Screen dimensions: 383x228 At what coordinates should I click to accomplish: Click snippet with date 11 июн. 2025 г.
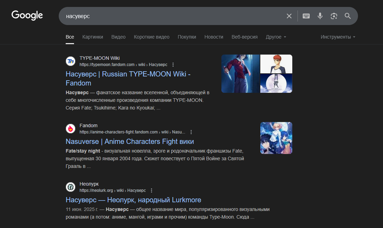click(168, 213)
